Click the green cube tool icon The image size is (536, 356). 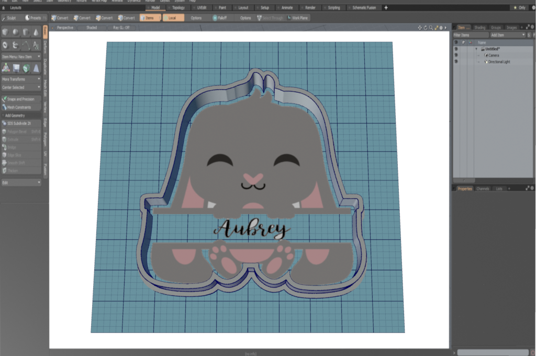click(x=26, y=68)
